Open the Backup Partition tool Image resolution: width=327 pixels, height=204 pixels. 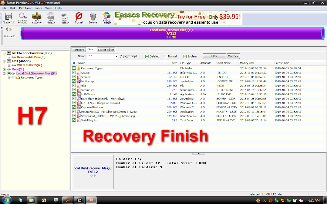click(x=107, y=18)
